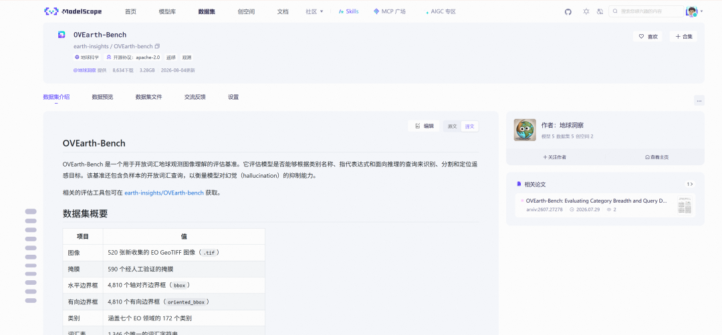722x335 pixels.
Task: Click the oriented_bbox code text
Action: 185,302
